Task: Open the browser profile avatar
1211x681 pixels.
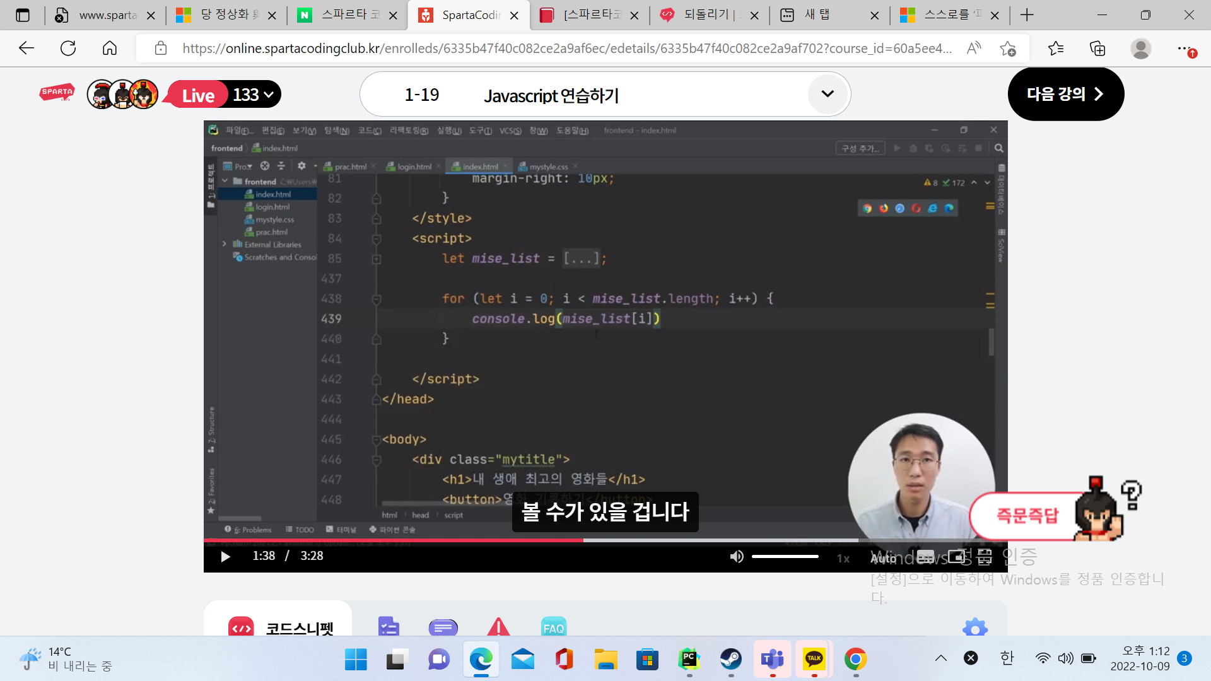Action: (1140, 49)
